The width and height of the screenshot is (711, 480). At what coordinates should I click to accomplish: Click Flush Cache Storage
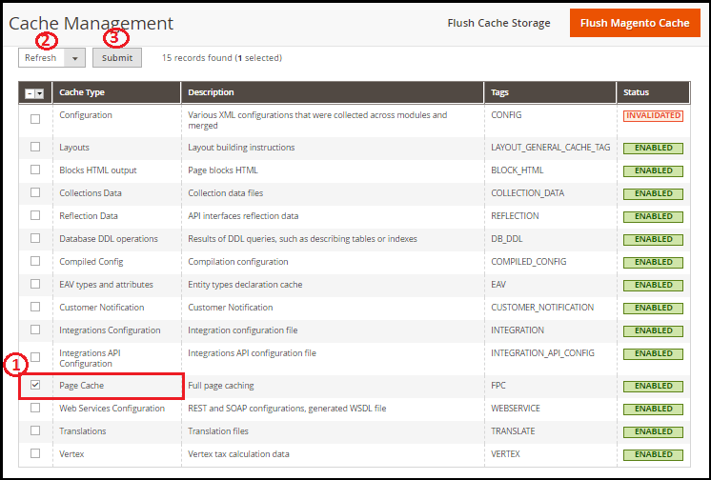coord(498,23)
